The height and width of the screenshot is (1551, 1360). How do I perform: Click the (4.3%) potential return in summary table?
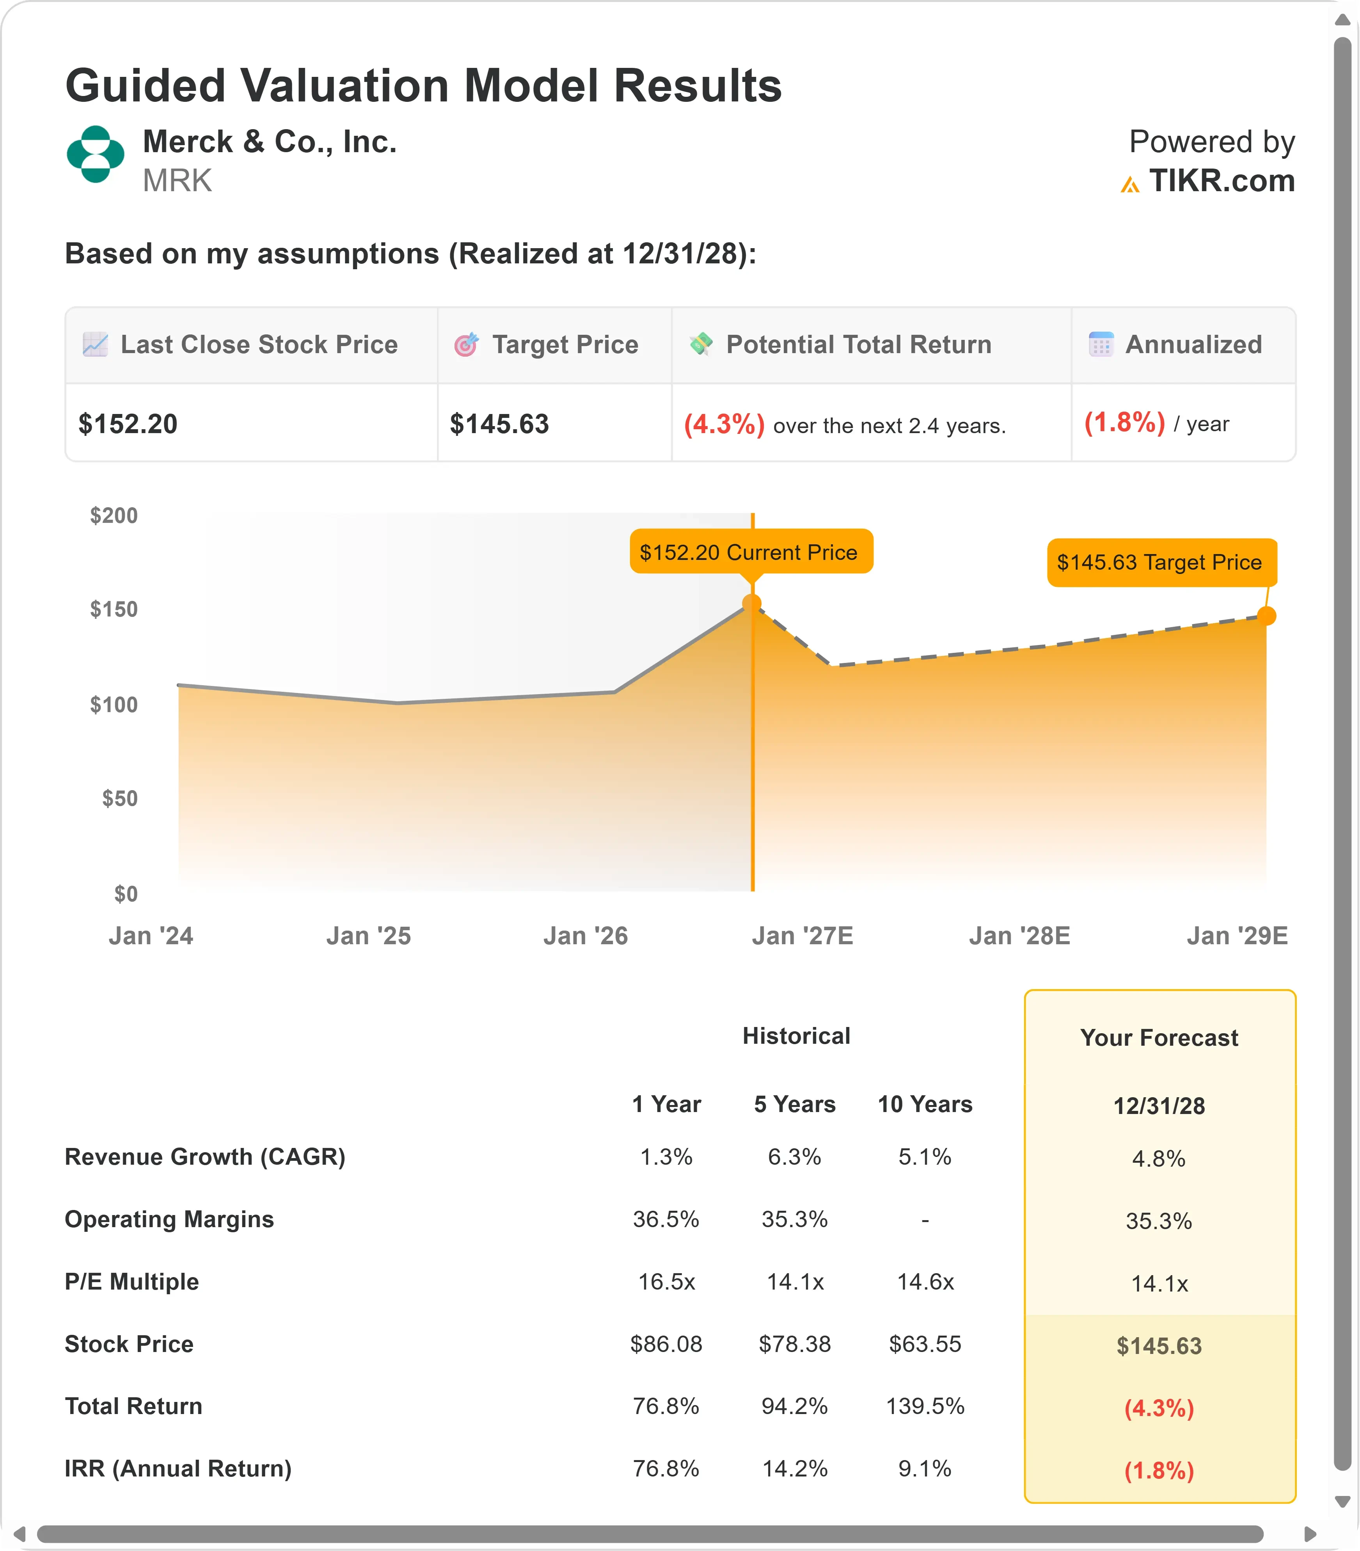724,424
